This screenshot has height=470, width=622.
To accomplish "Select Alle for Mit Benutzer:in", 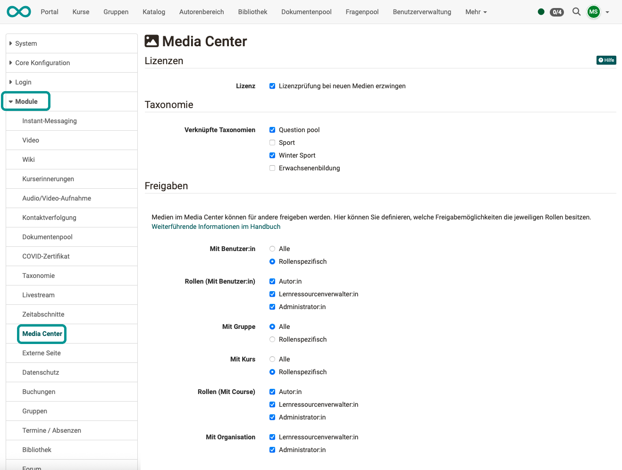I will 272,249.
